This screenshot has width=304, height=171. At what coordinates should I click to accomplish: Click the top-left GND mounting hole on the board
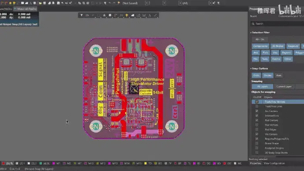tap(96, 51)
